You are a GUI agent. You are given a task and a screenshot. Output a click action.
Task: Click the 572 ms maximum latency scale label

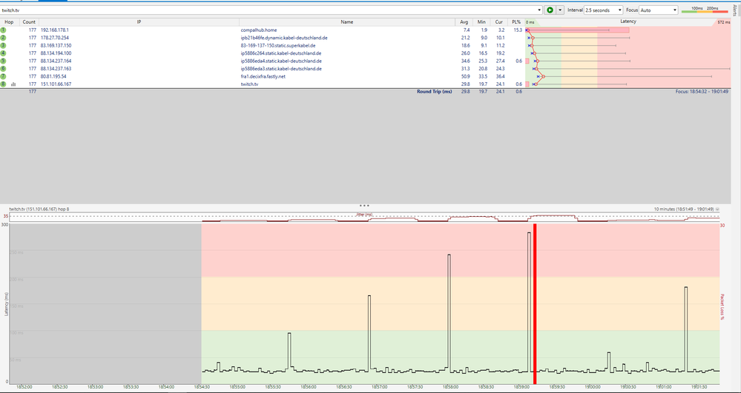click(723, 22)
